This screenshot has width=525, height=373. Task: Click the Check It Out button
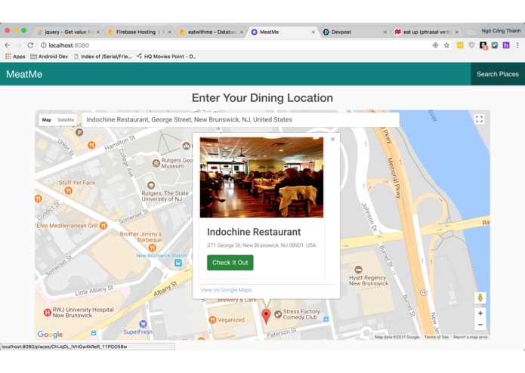[x=230, y=263]
